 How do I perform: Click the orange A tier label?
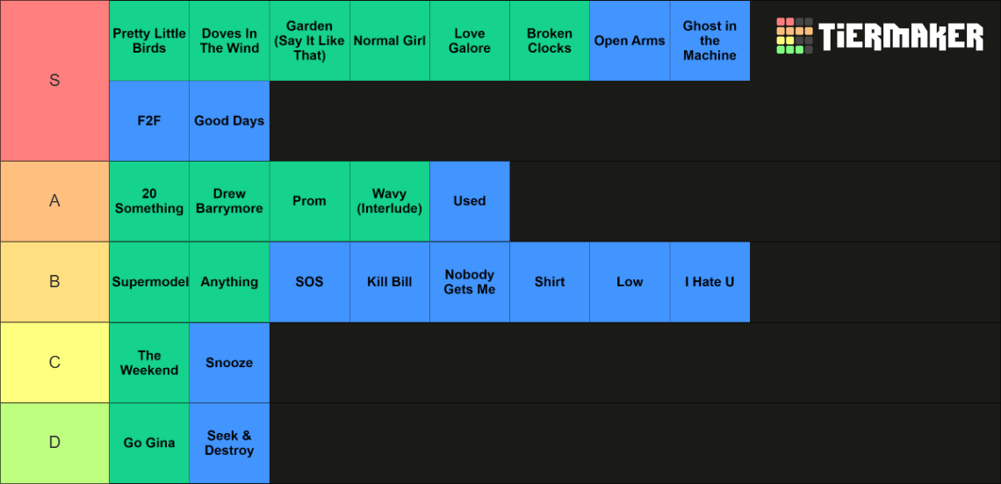coord(55,201)
